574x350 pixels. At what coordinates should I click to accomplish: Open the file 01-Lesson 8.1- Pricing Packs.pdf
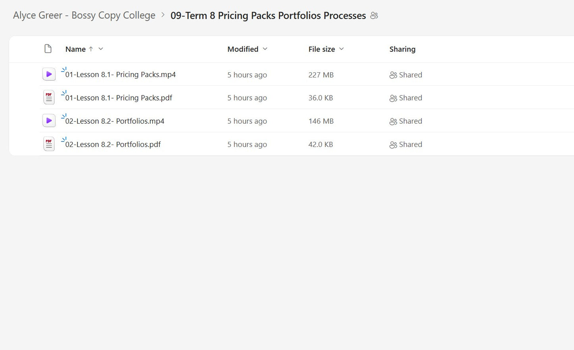click(x=118, y=98)
